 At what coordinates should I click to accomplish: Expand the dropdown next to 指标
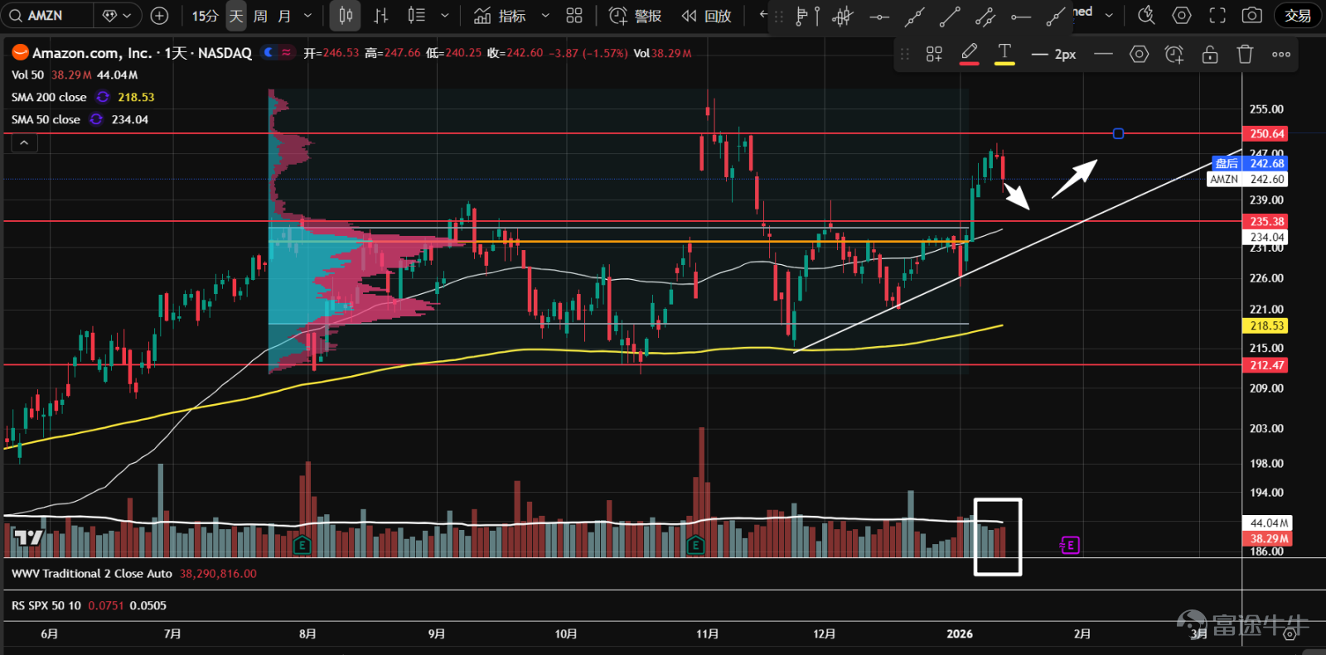tap(545, 16)
